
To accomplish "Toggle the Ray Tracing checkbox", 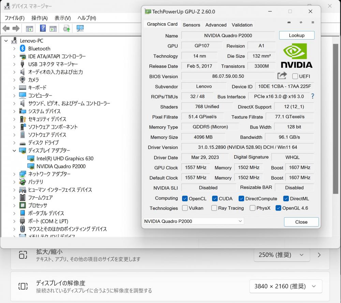I will pyautogui.click(x=214, y=208).
